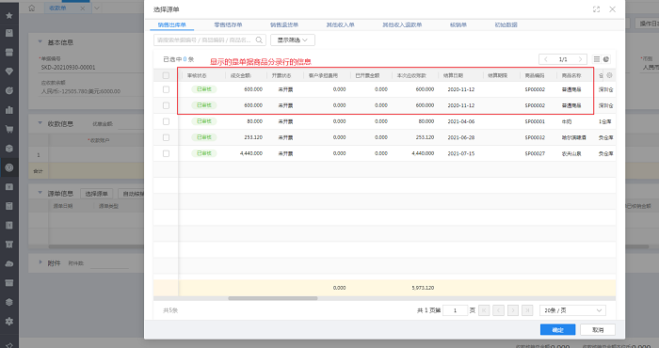659x348 pixels.
Task: Open the shopping cart module in the left sidebar
Action: tap(9, 129)
